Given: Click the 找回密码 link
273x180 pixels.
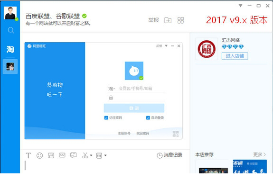Looking at the screenshot, I should pos(143,134).
